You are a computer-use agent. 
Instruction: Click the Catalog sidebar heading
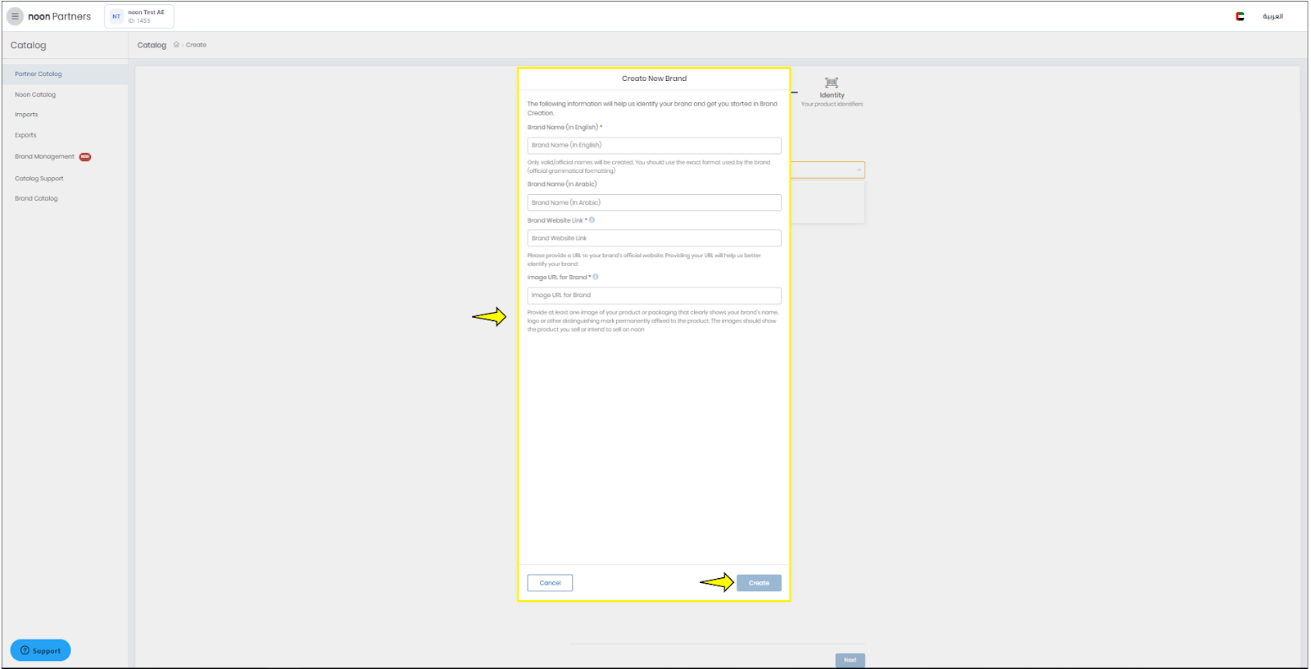pos(29,45)
